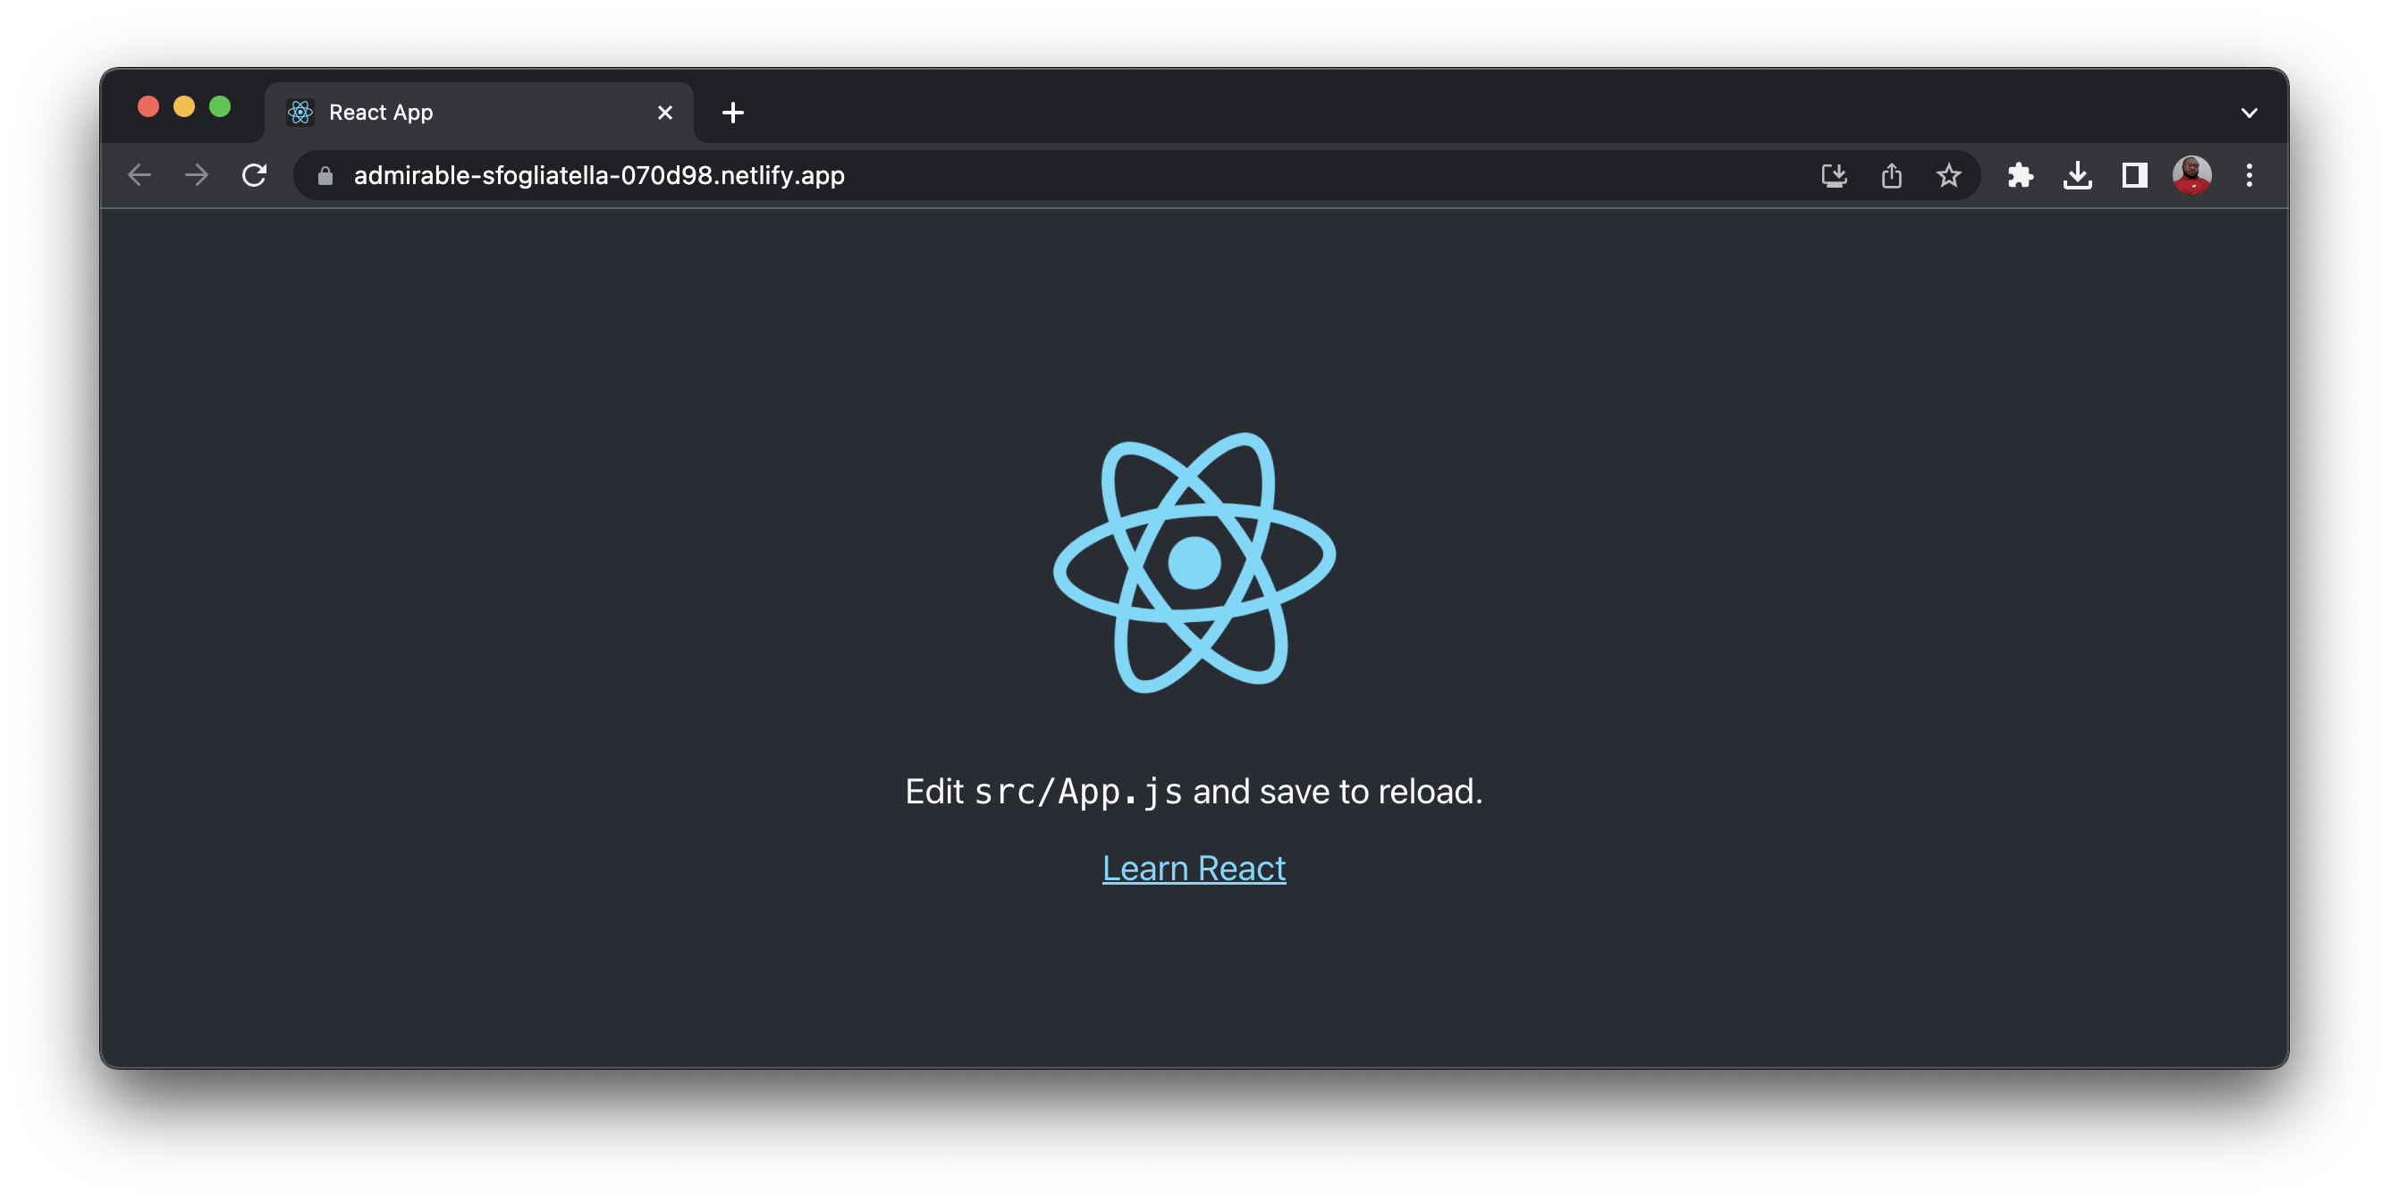2389x1201 pixels.
Task: Reload the page with the refresh icon
Action: [x=253, y=175]
